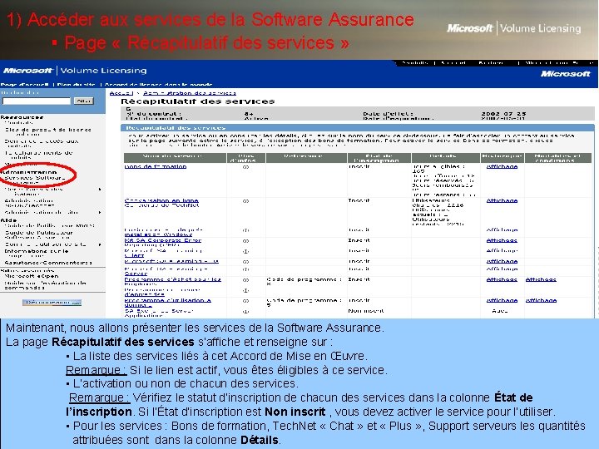Open Administration SA/TechNet sidebar link

[29, 203]
